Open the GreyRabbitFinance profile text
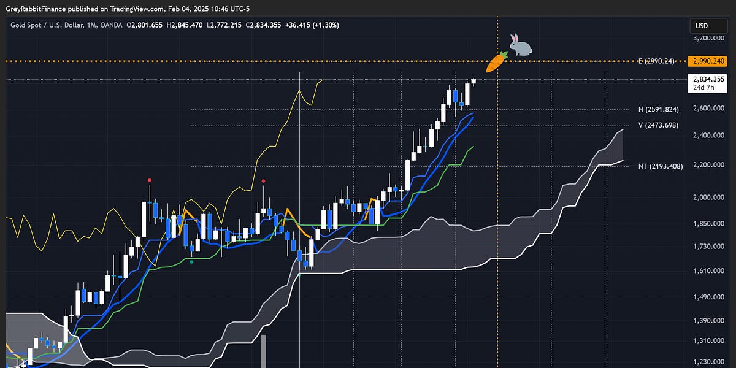This screenshot has height=368, width=736. (35, 9)
